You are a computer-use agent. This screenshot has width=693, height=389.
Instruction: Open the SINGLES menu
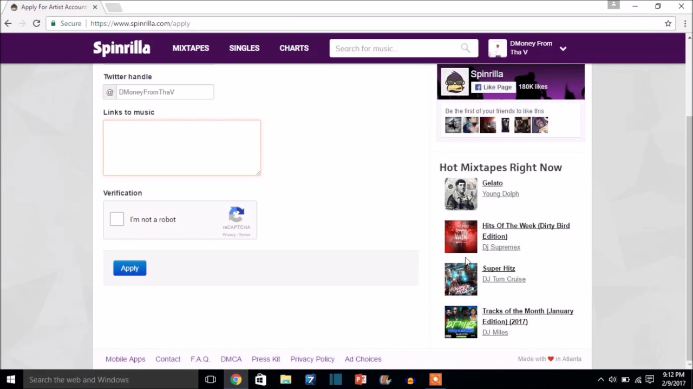(244, 48)
